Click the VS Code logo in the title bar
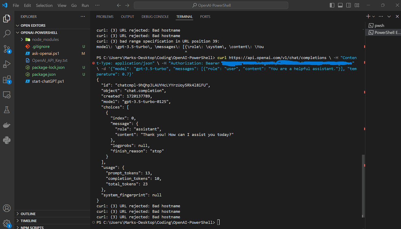 4,5
